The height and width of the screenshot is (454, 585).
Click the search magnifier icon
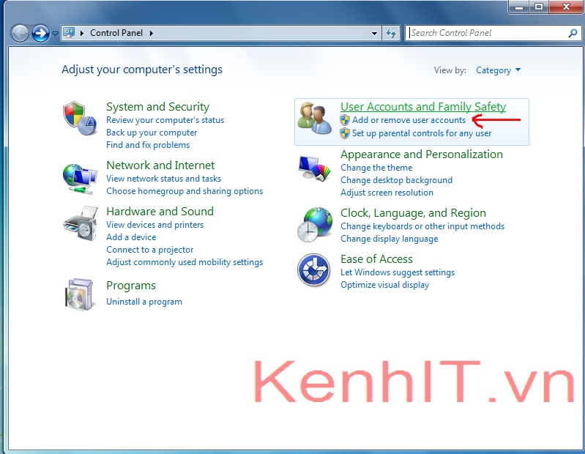coord(573,33)
